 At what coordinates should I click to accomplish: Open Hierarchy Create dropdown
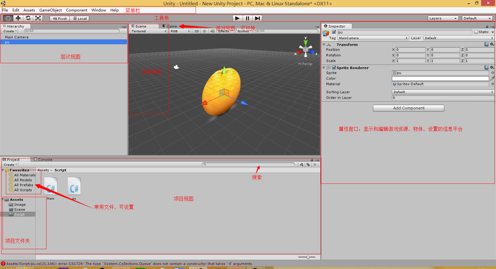click(10, 31)
